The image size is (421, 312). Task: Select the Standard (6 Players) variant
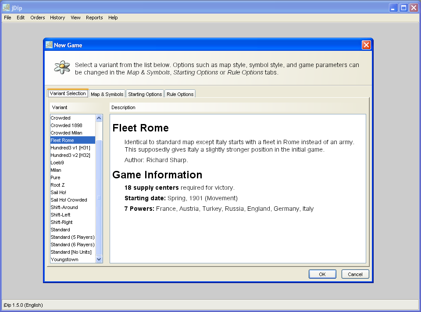pyautogui.click(x=72, y=245)
